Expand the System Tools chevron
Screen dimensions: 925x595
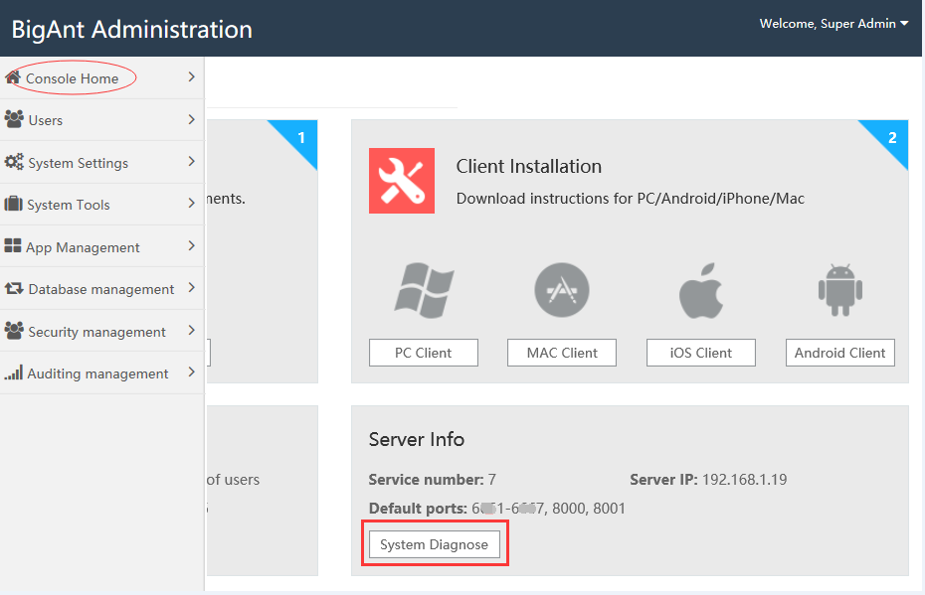click(191, 204)
